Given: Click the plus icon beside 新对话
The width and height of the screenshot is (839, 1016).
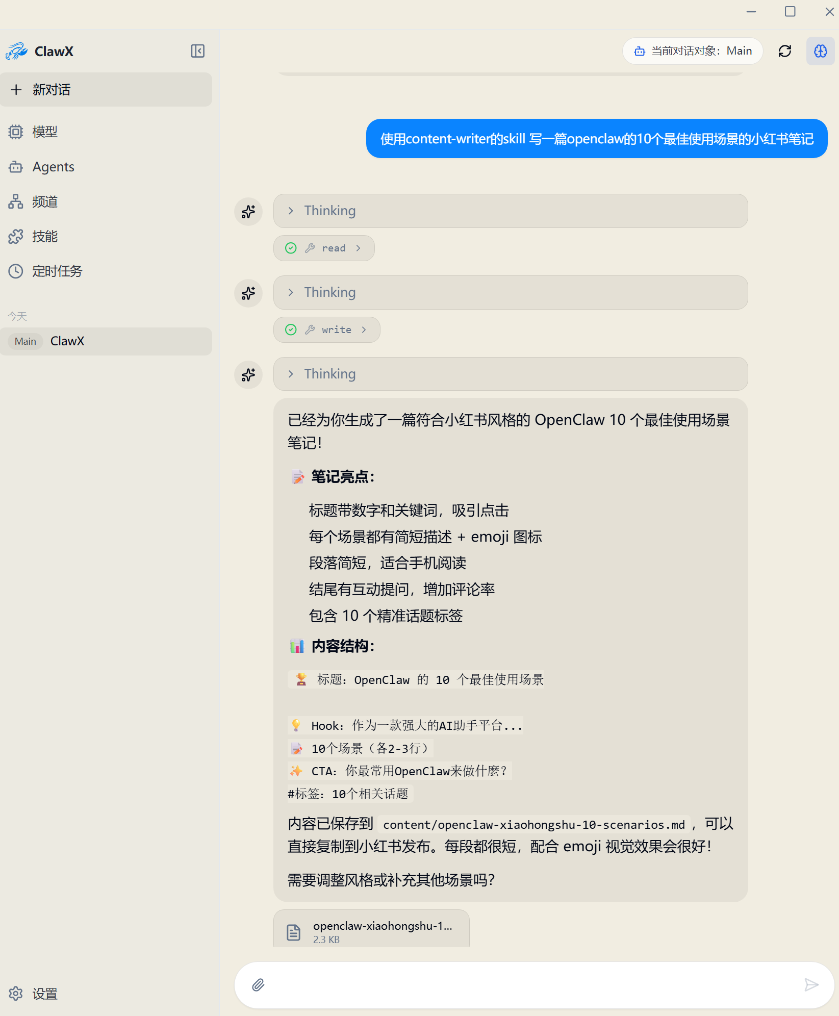Looking at the screenshot, I should click(16, 90).
